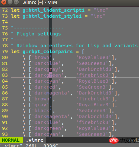Click the window minimize button
The height and width of the screenshot is (147, 139).
[10, 2]
